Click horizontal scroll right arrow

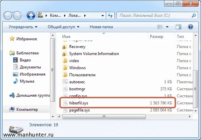click(190, 116)
